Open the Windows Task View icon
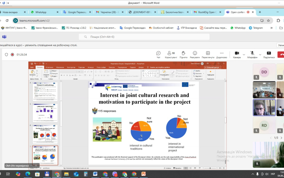The image size is (284, 178). coord(8,174)
